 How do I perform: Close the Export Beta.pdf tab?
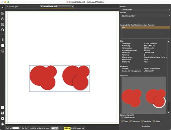(72, 6)
